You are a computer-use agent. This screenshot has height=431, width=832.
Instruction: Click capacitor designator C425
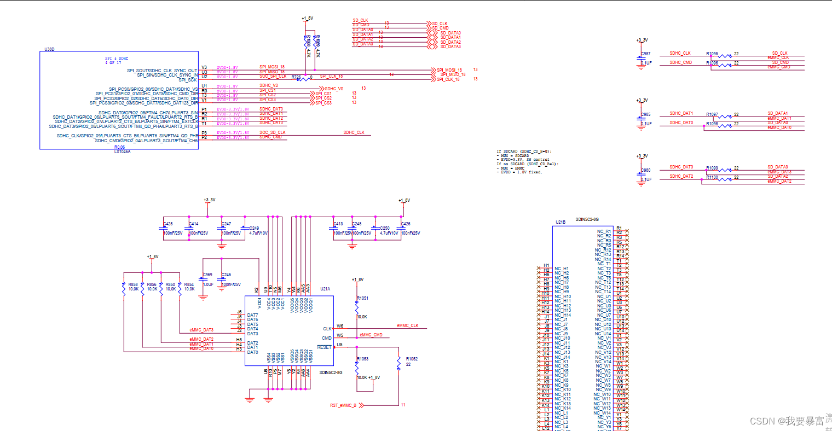click(x=168, y=224)
